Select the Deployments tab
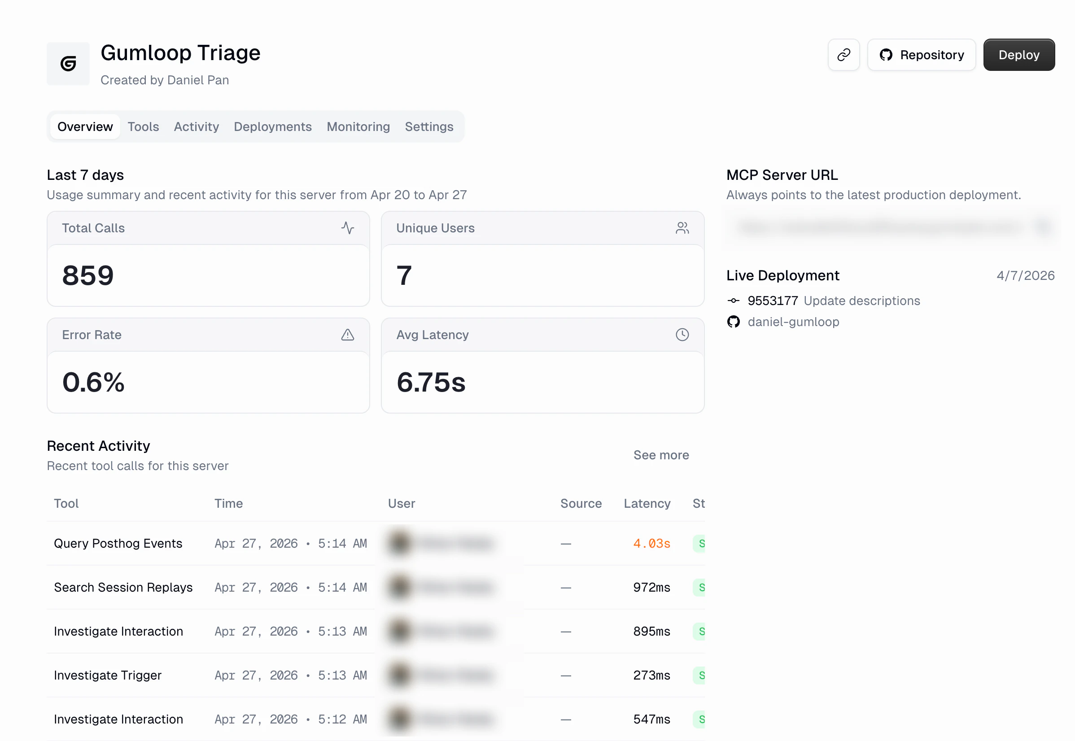 tap(273, 126)
